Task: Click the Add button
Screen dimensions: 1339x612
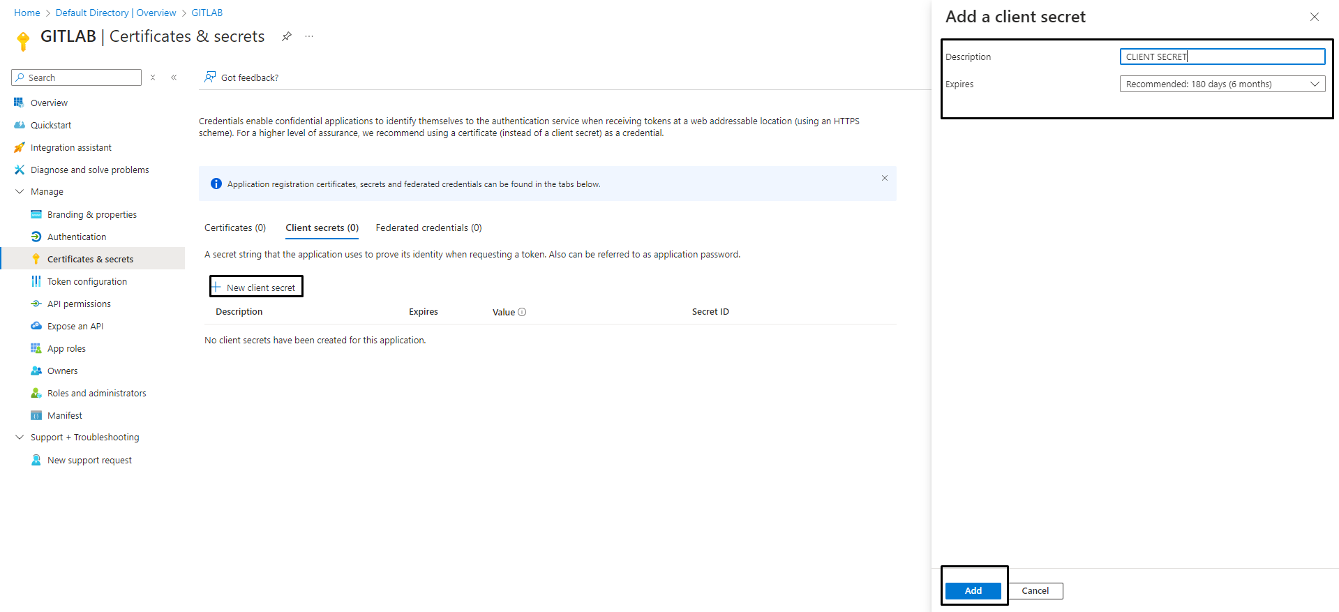Action: pyautogui.click(x=973, y=591)
